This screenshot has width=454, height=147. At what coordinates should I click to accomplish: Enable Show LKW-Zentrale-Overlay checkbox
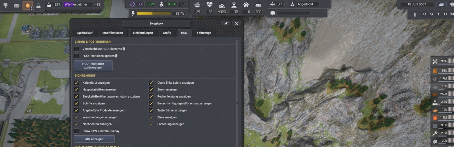[x=77, y=131]
